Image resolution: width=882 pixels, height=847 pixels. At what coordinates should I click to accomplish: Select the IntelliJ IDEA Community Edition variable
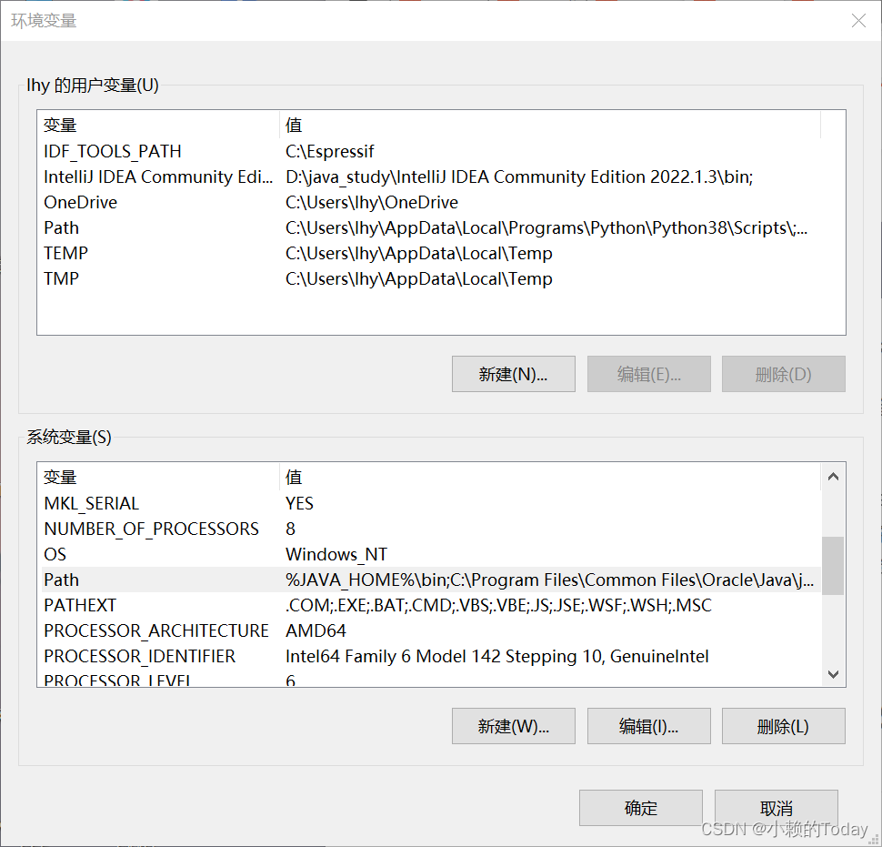pos(156,176)
